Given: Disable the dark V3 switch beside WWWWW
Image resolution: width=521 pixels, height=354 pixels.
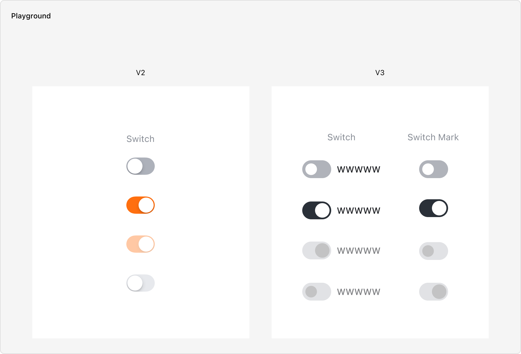Looking at the screenshot, I should 317,210.
